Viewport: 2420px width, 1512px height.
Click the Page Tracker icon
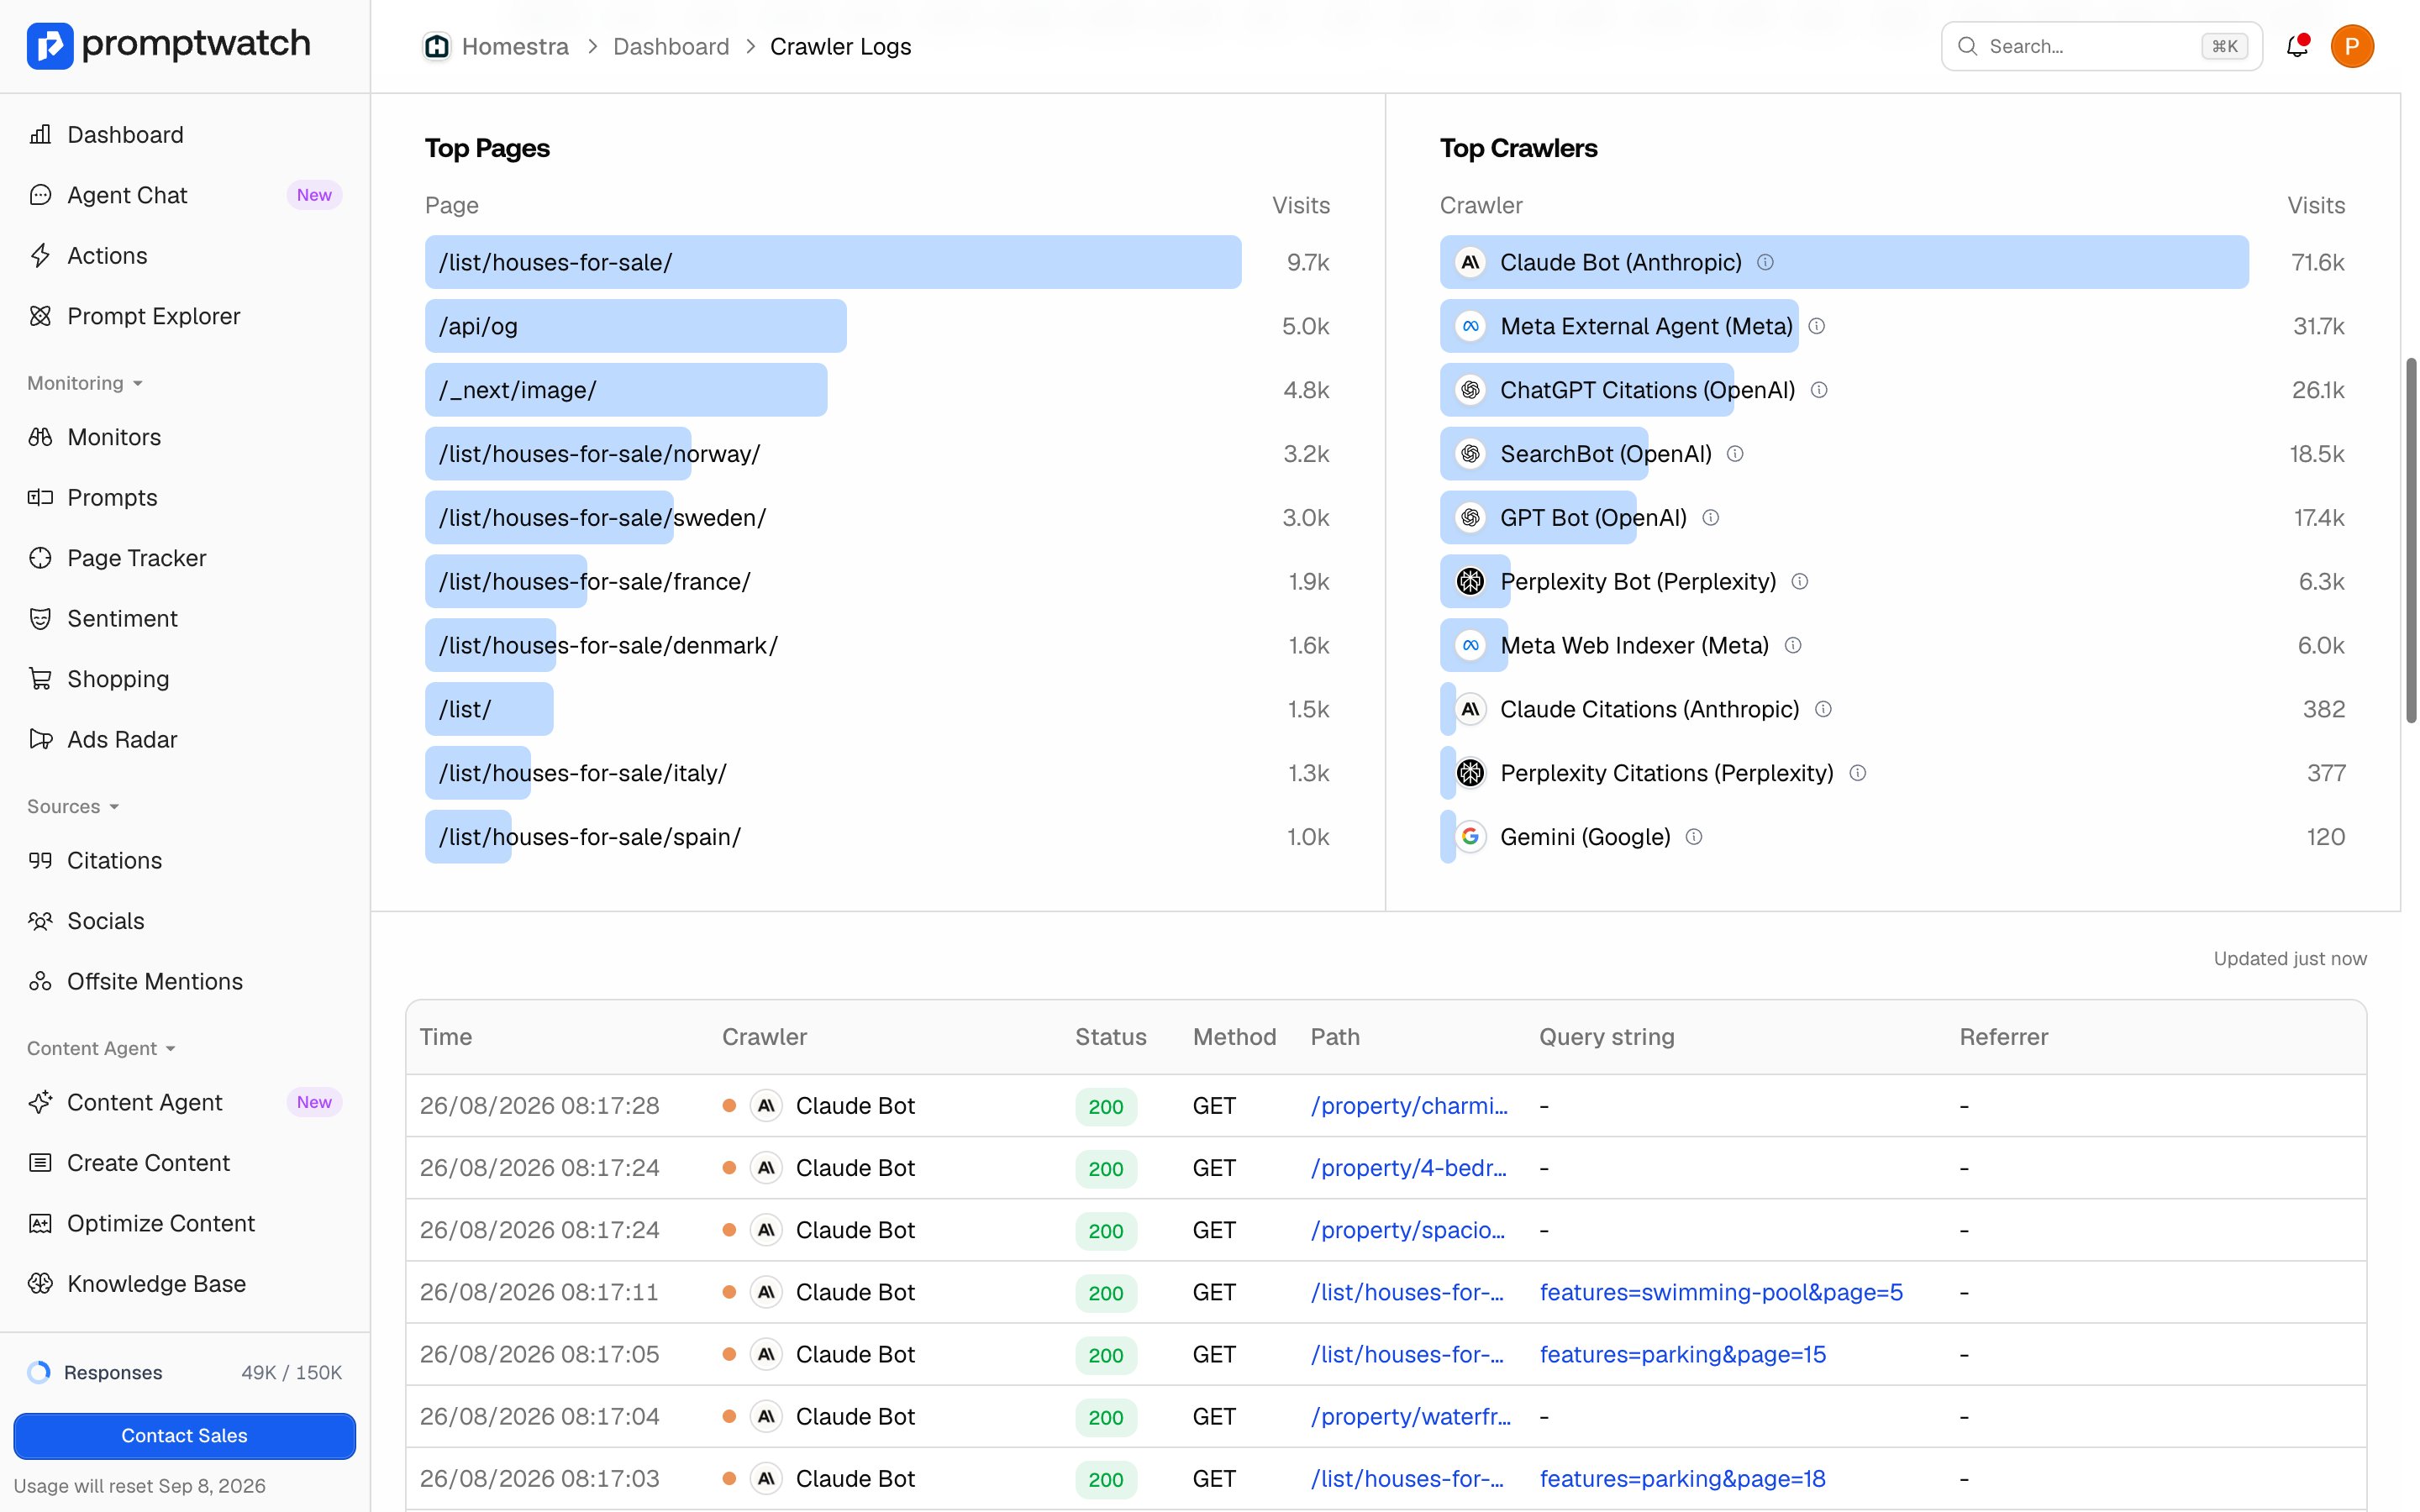tap(40, 558)
